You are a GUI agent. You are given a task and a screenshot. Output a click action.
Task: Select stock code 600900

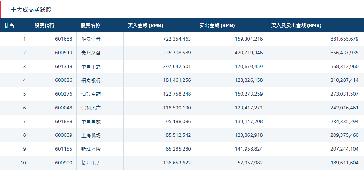64,163
